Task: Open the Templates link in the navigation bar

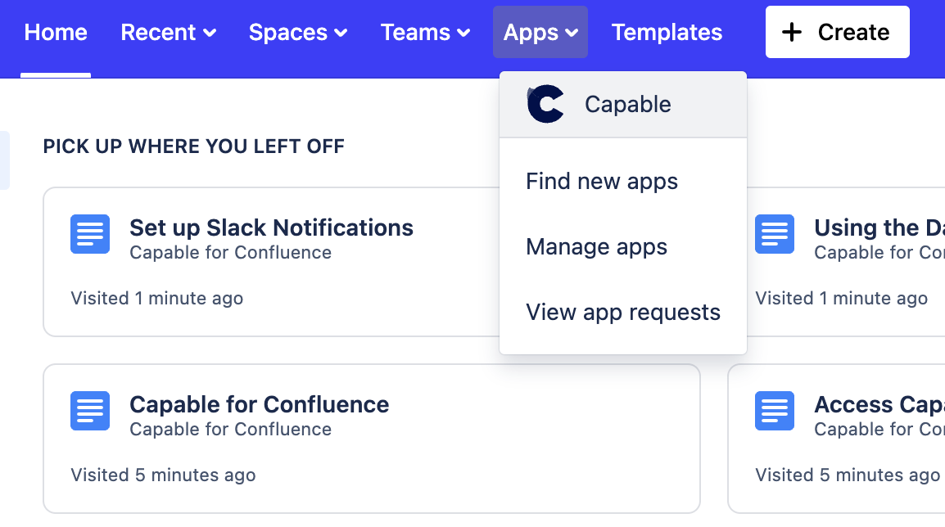Action: point(667,33)
